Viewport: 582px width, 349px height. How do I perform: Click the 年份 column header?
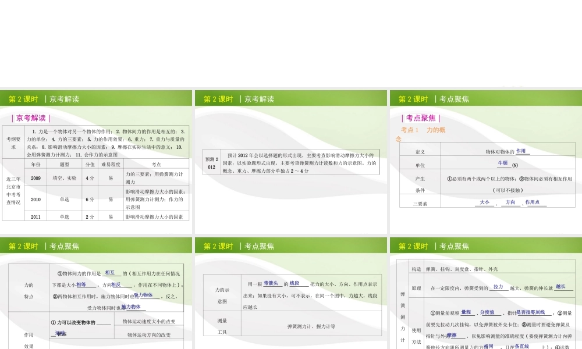(36, 164)
